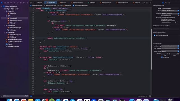Viewport: 180px width, 101px height.
Task: Open the Text Encoding dropdown
Action: pyautogui.click(x=170, y=46)
